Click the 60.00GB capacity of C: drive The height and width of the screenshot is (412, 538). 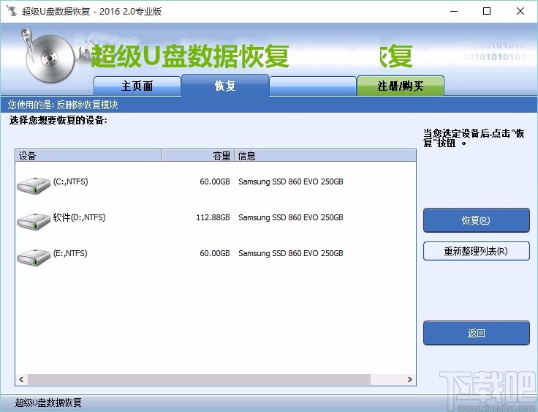215,181
